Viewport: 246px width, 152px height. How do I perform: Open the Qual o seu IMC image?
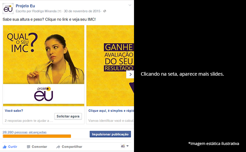[x=44, y=66]
